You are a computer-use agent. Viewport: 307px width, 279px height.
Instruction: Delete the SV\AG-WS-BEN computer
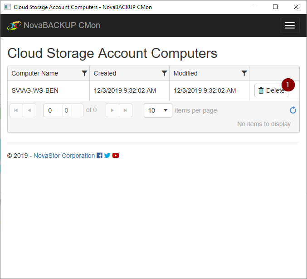[271, 90]
